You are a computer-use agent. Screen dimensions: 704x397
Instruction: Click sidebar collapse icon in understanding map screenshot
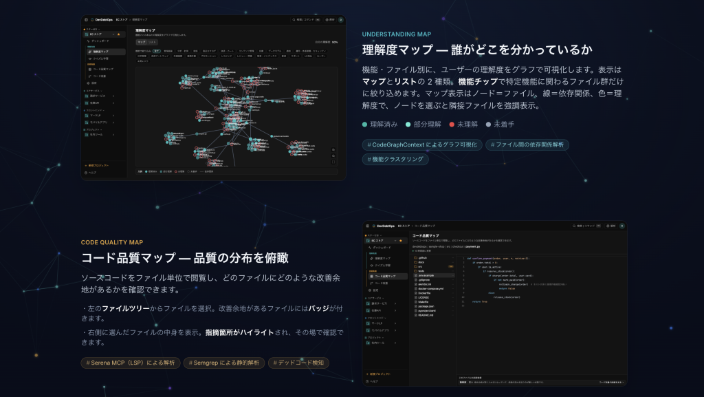tap(86, 20)
